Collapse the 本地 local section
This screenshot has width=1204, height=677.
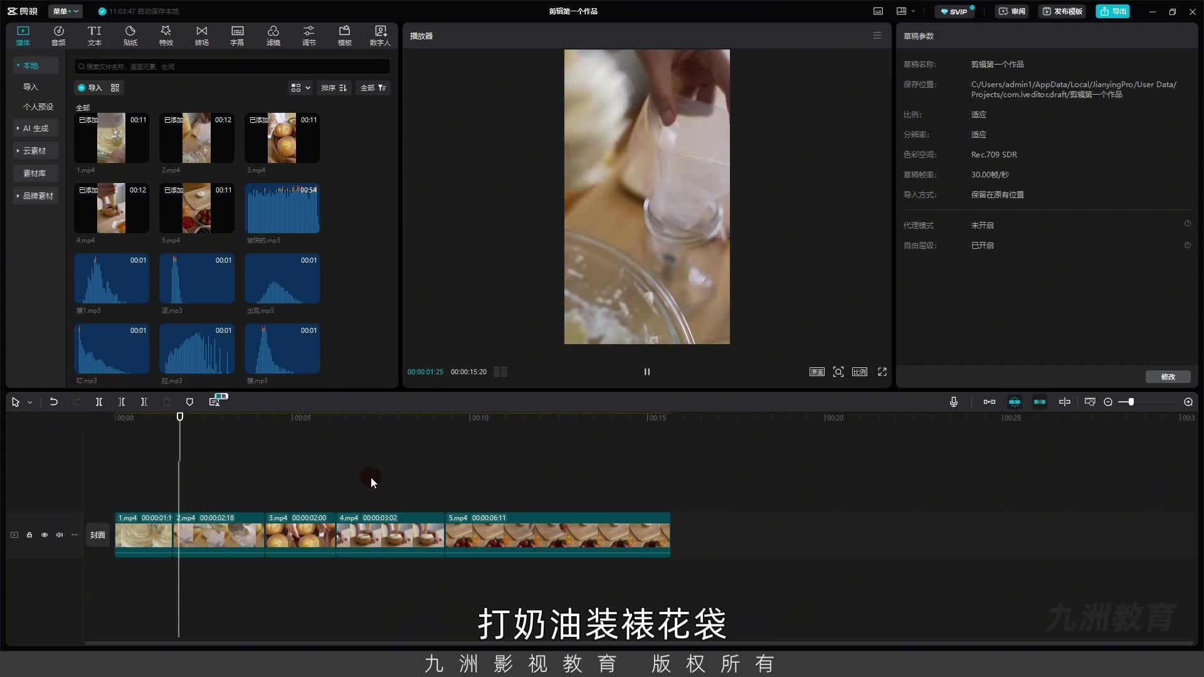coord(36,65)
